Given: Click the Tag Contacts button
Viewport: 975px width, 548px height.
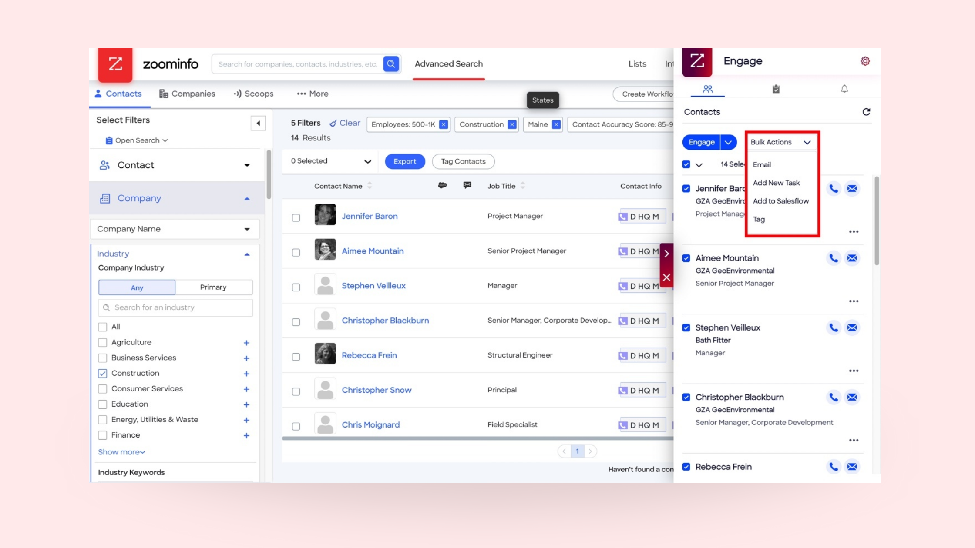Looking at the screenshot, I should click(463, 161).
